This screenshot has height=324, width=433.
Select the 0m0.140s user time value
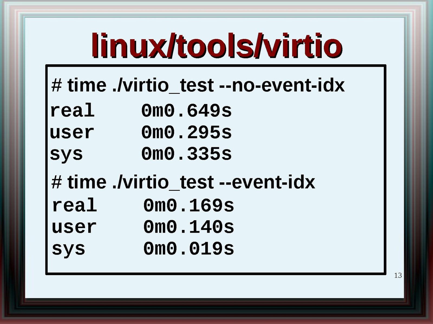pos(188,227)
